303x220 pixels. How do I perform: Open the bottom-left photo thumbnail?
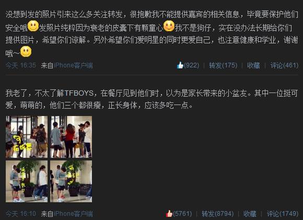pyautogui.click(x=27, y=181)
